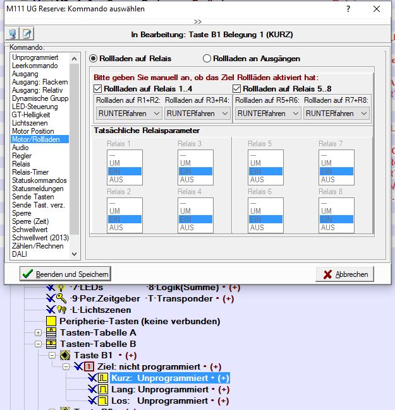395x410 pixels.
Task: Toggle Rollladen auf Relais 5..8 checkbox
Action: (238, 89)
